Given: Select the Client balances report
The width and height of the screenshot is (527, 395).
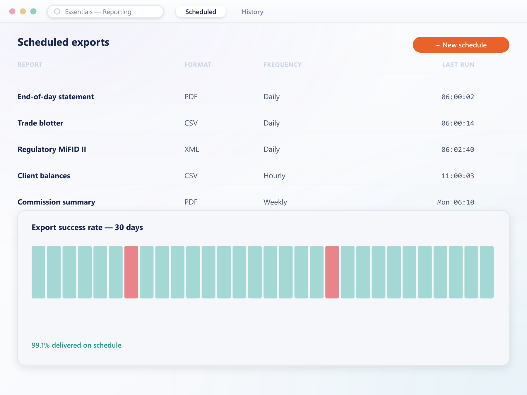Looking at the screenshot, I should pos(44,176).
